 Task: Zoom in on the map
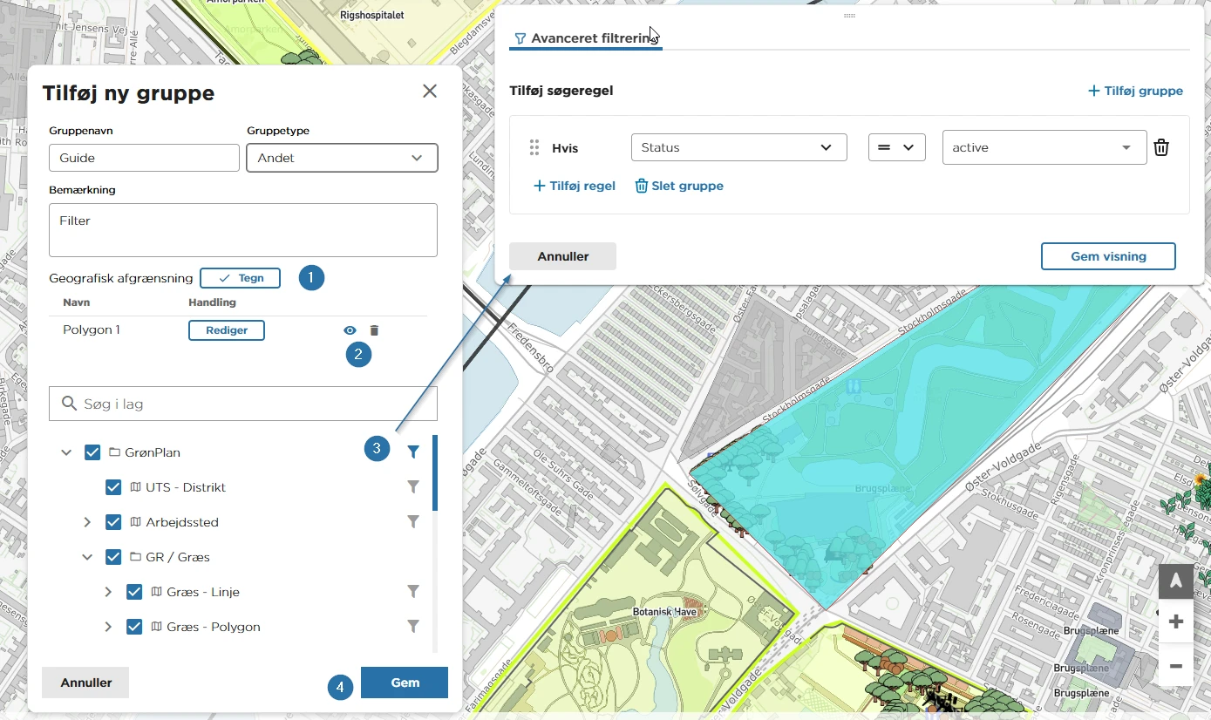pos(1175,622)
